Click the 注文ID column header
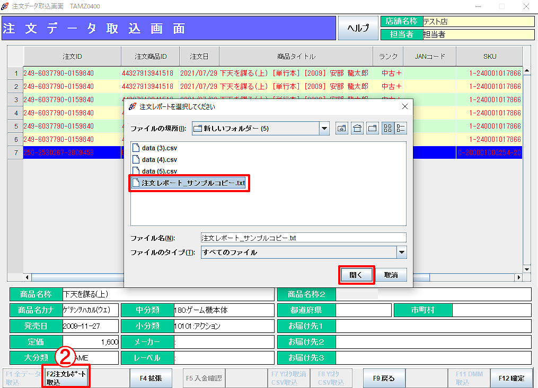Screen dimensions: 538x388 coord(72,56)
